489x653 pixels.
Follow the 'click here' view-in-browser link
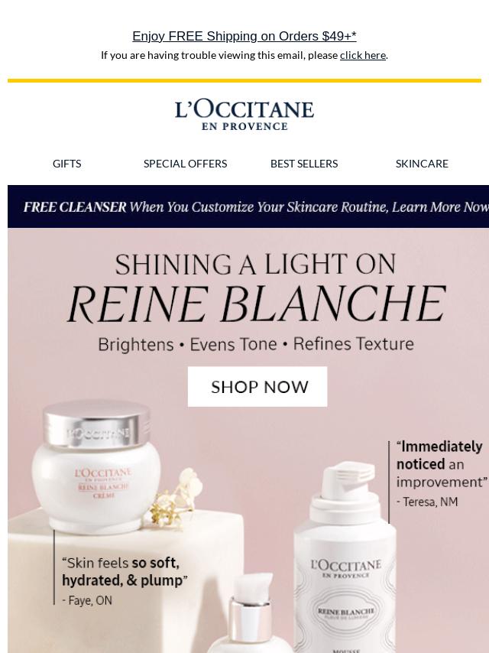click(362, 55)
